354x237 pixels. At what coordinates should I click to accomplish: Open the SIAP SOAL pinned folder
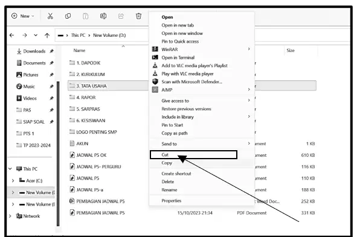(x=30, y=122)
